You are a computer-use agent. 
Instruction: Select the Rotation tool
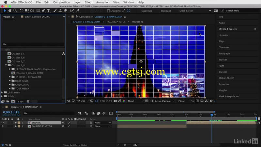(x=22, y=11)
